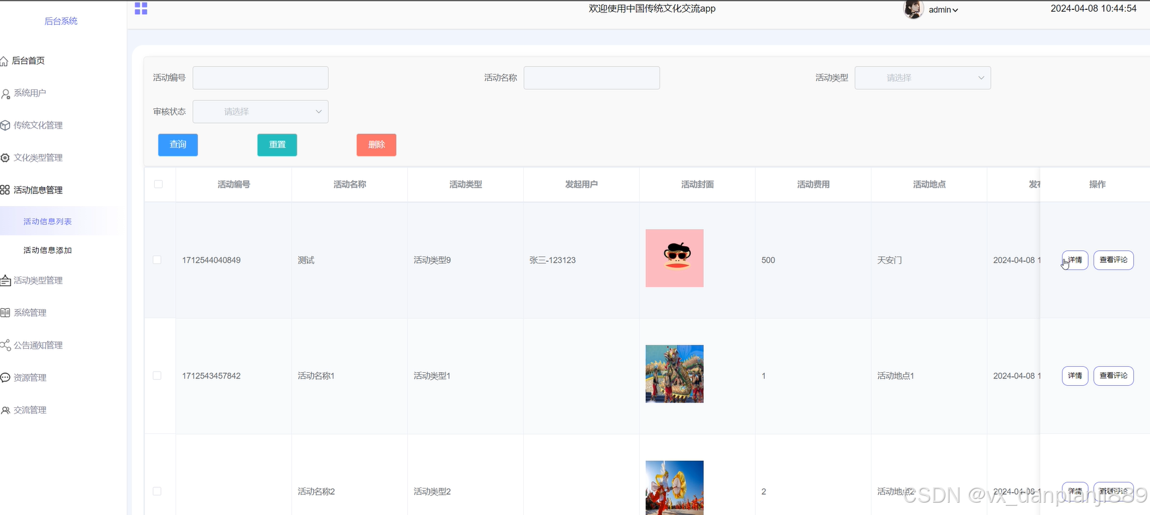The image size is (1150, 515).
Task: Click the 活动编号 column header
Action: 234,184
